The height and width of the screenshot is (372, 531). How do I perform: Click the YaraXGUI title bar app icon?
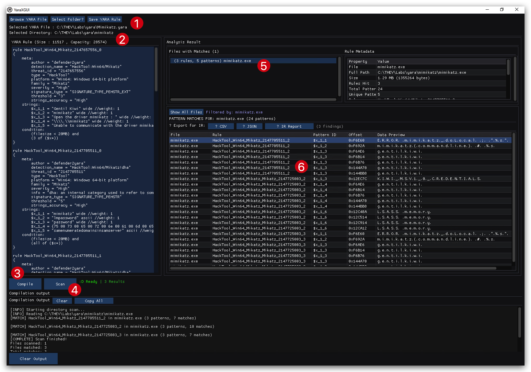(10, 10)
